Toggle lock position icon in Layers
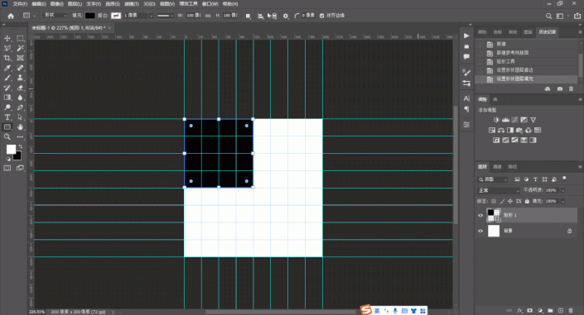This screenshot has width=584, height=315. tap(510, 201)
